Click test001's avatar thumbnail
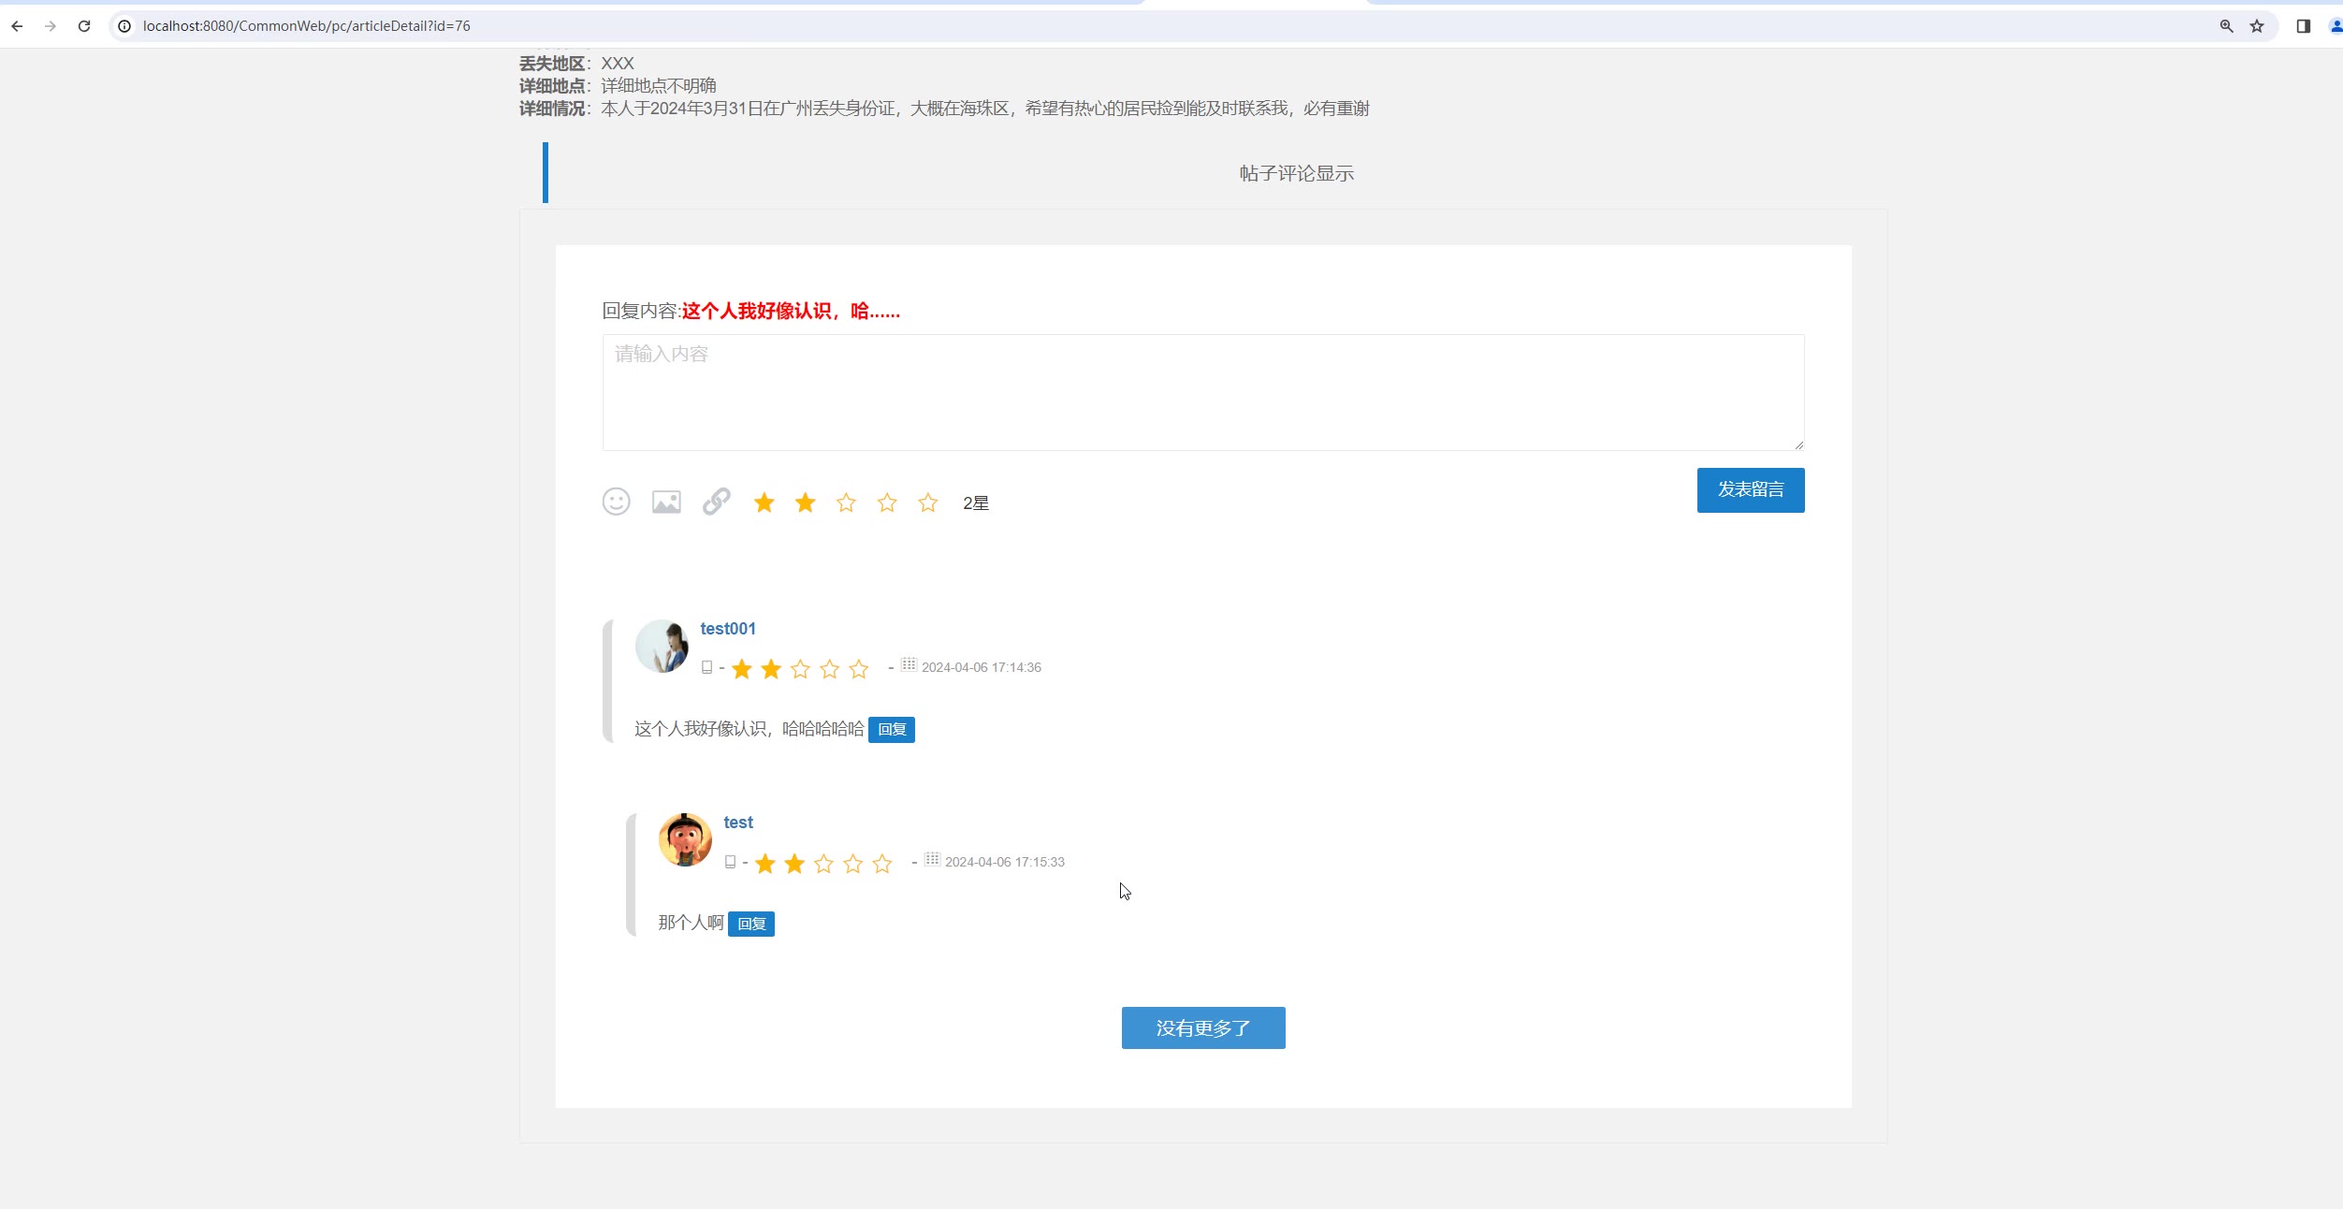 662,646
